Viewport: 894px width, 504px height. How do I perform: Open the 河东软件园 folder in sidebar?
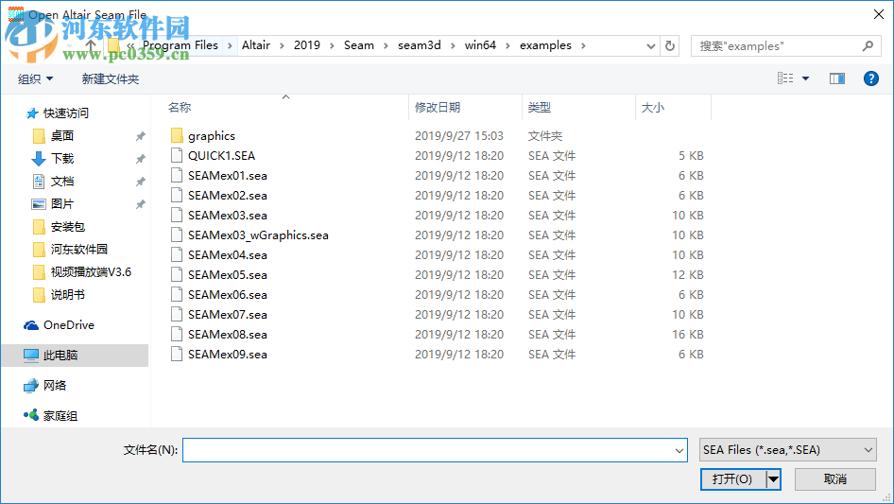78,250
